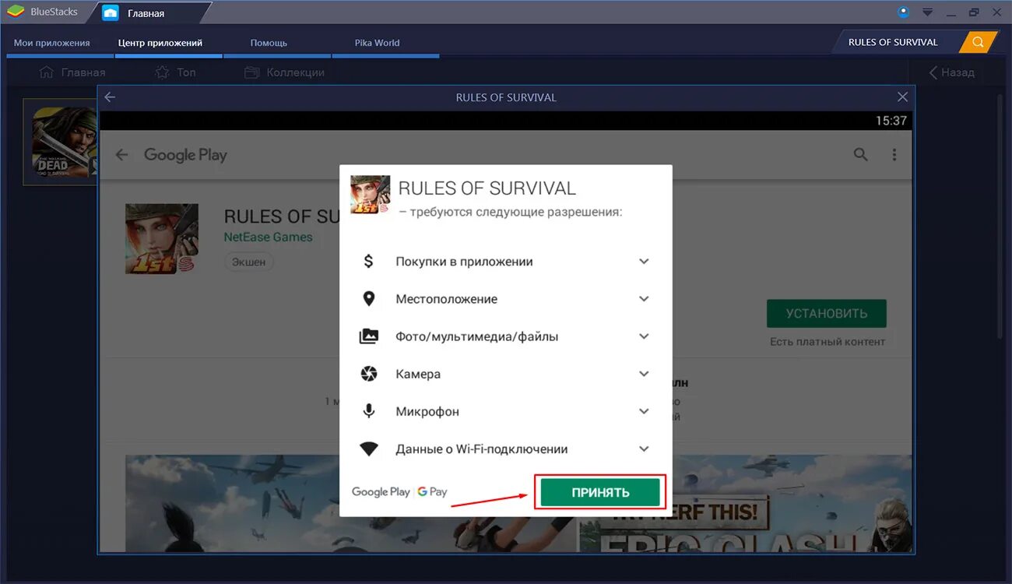Viewport: 1012px width, 584px height.
Task: Click Есть платный контент text
Action: tap(828, 342)
